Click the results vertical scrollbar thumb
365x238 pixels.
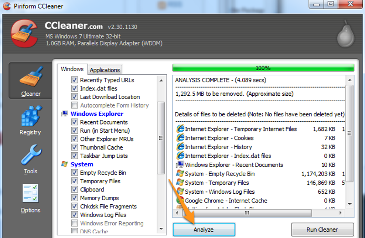tap(349, 133)
